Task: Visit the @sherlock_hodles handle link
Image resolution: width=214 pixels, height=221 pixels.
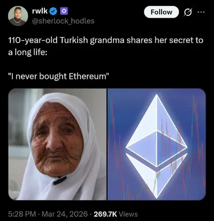Action: [x=63, y=21]
